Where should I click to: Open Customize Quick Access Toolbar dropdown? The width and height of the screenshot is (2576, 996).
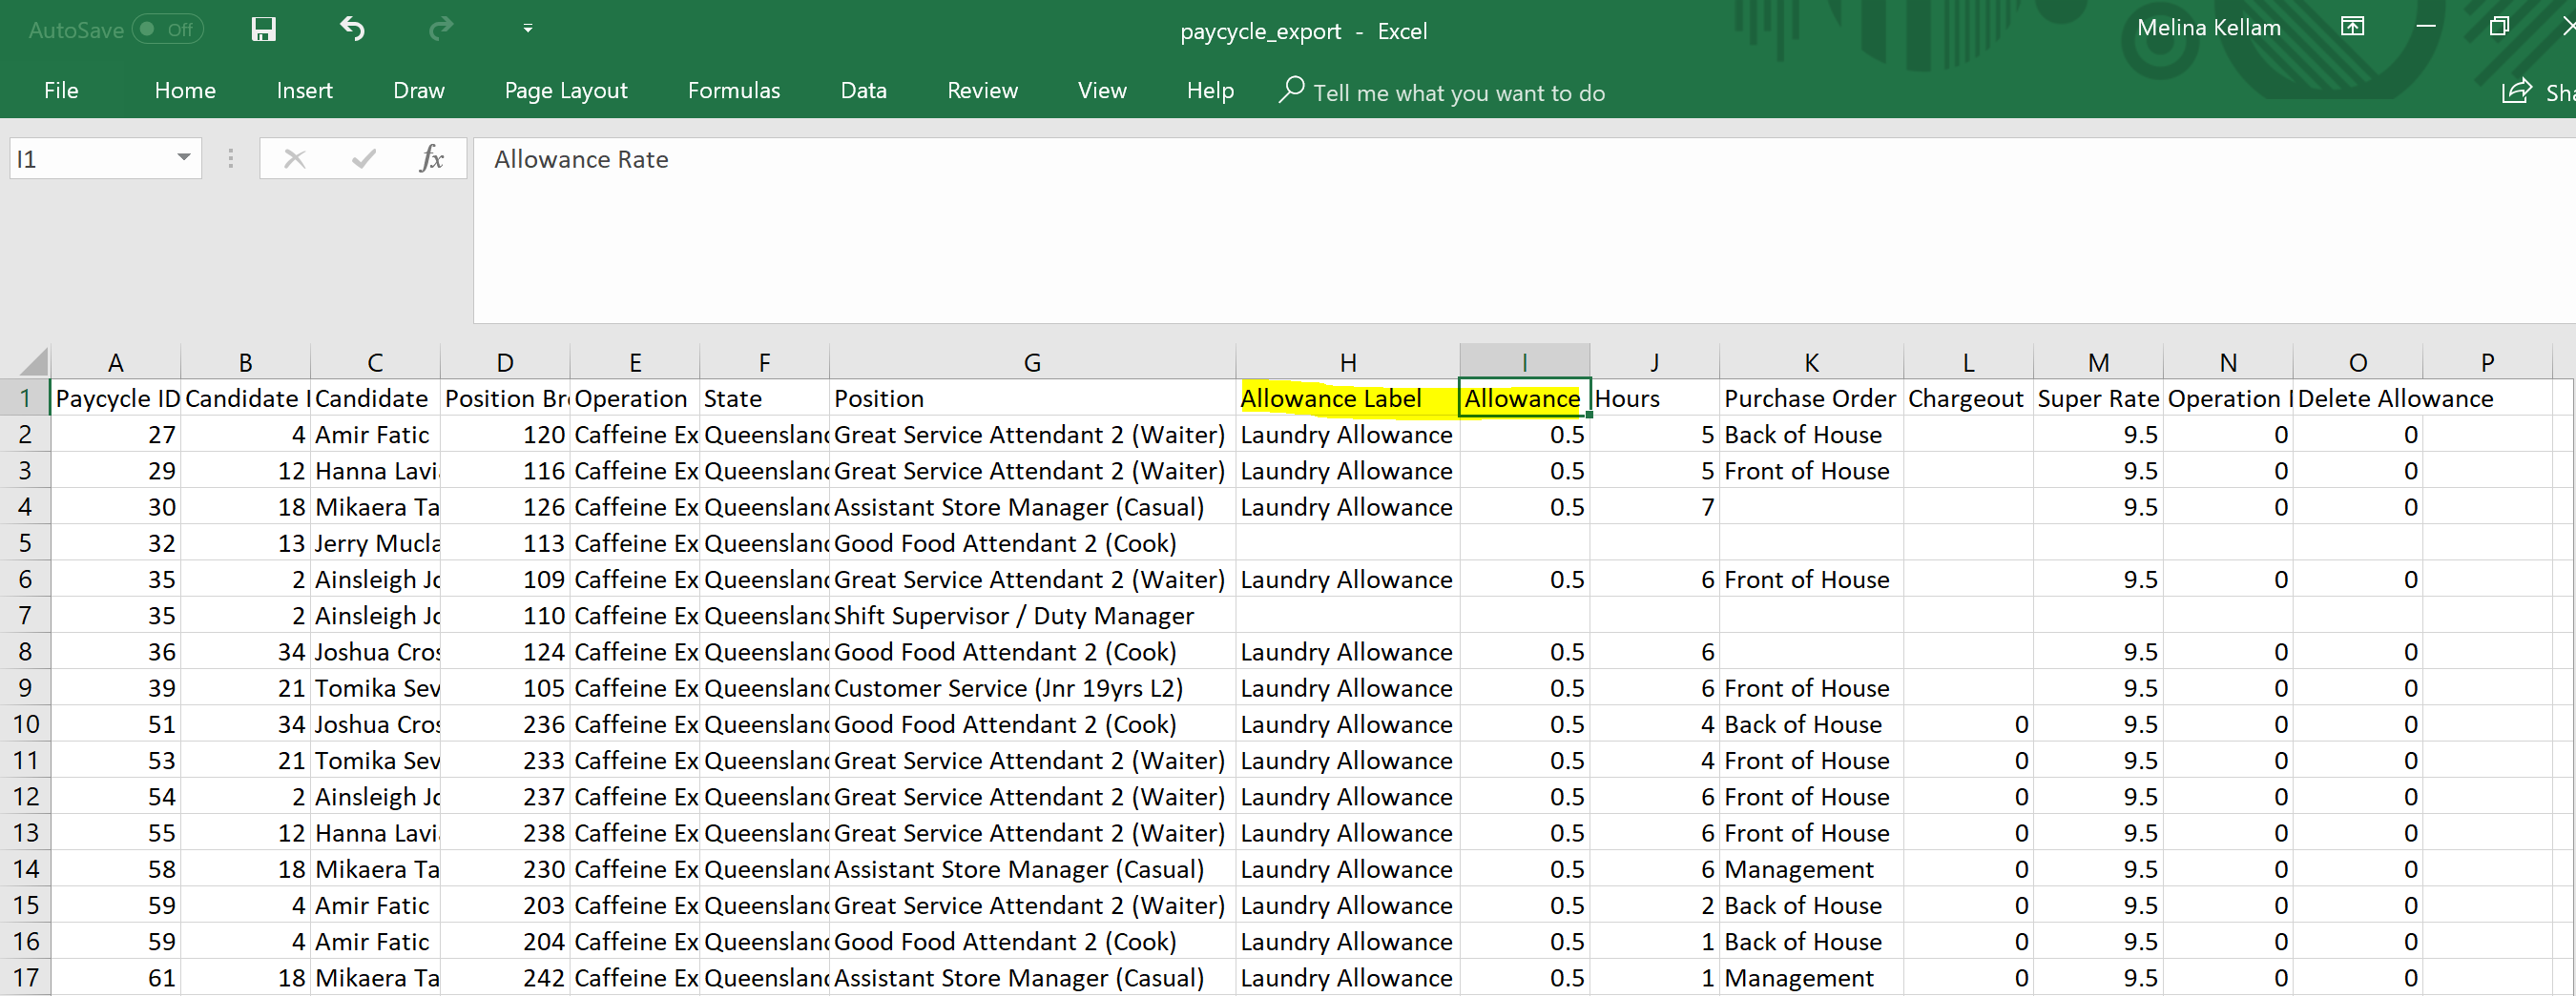(x=528, y=29)
